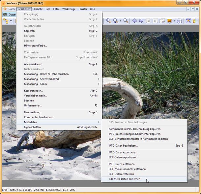Viewport: 201px width, 194px height.
Task: Expand the slideshow icon dropdown arrow
Action: [174, 21]
